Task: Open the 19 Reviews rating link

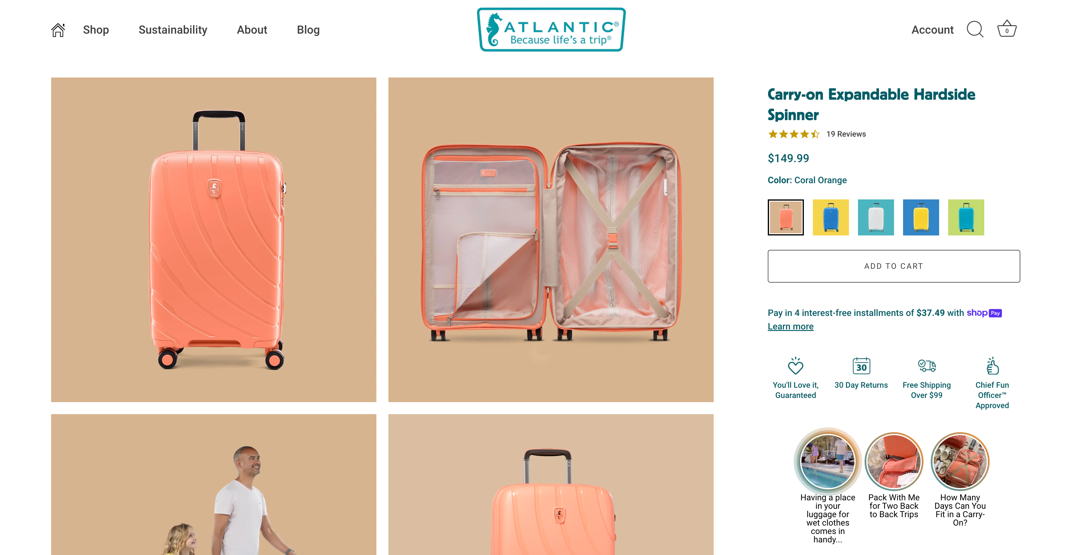Action: coord(846,134)
